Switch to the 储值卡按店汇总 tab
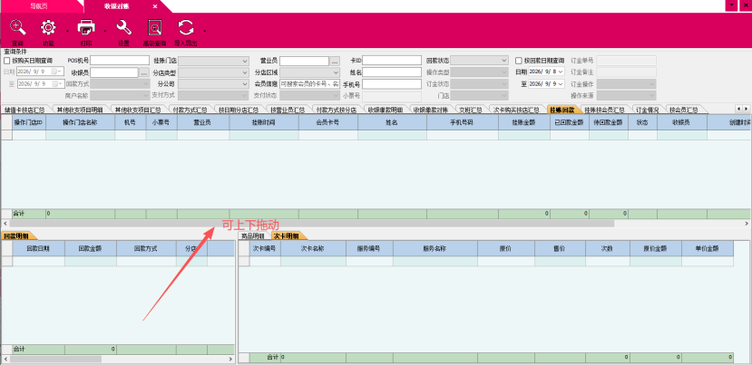Screen dimensions: 752x365 pos(24,110)
